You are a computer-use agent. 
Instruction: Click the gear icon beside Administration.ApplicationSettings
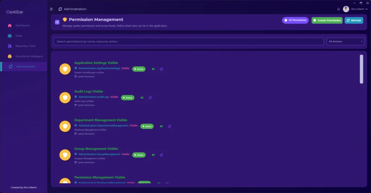[x=76, y=68]
